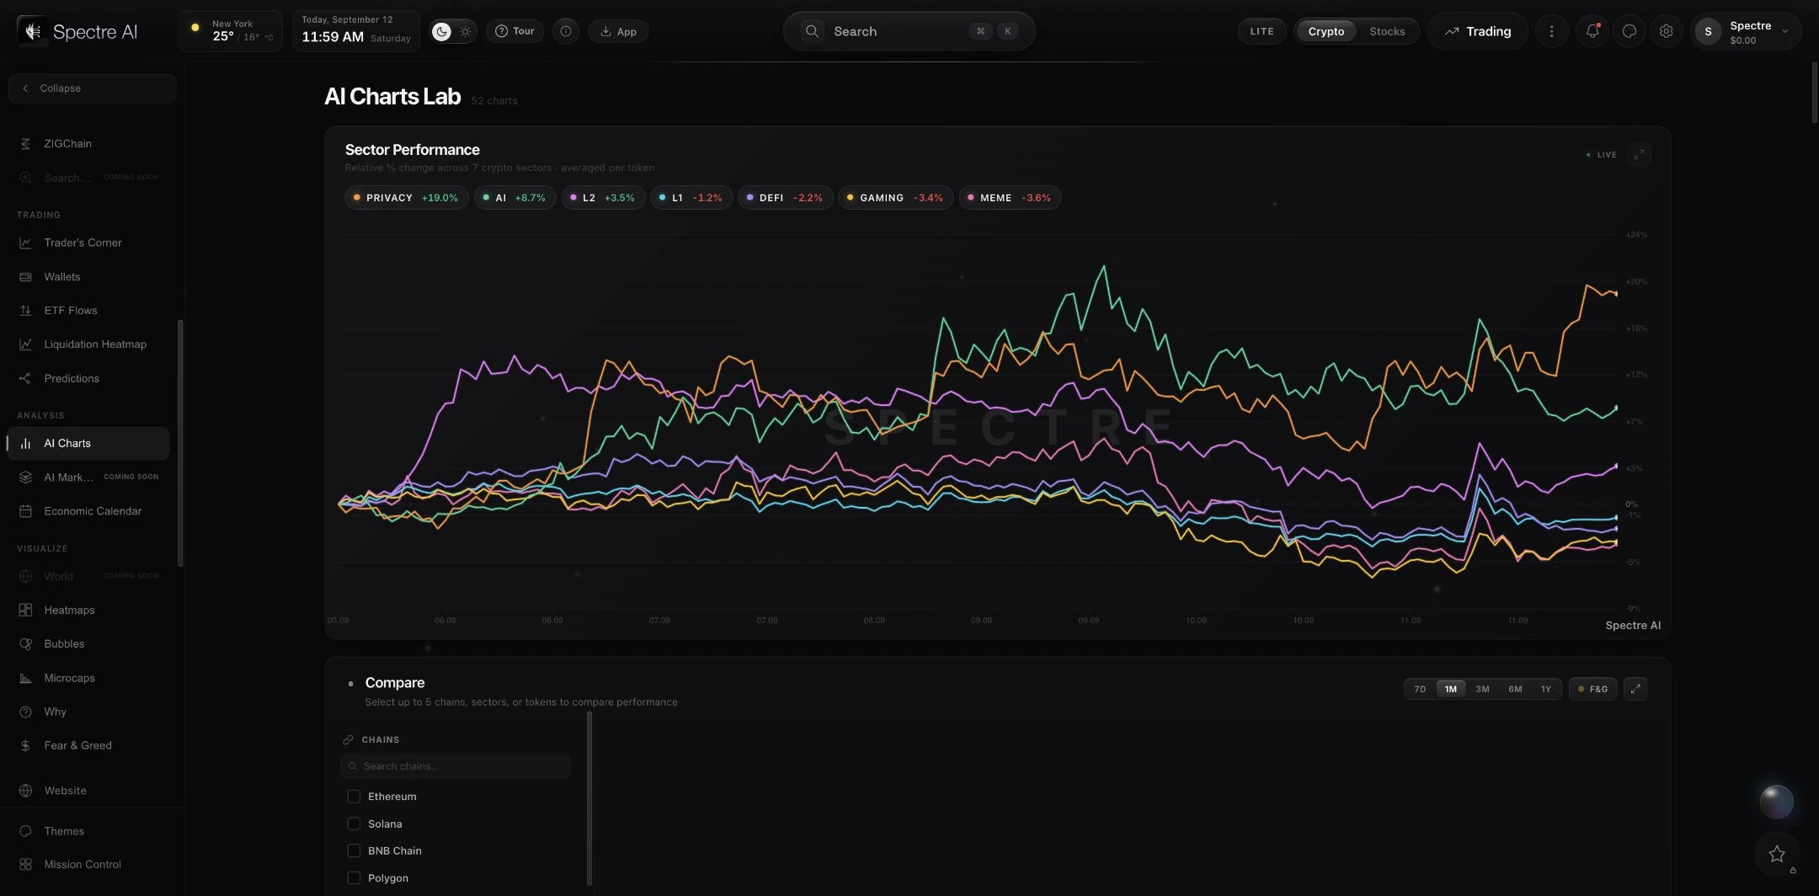
Task: Download the App
Action: click(x=618, y=31)
